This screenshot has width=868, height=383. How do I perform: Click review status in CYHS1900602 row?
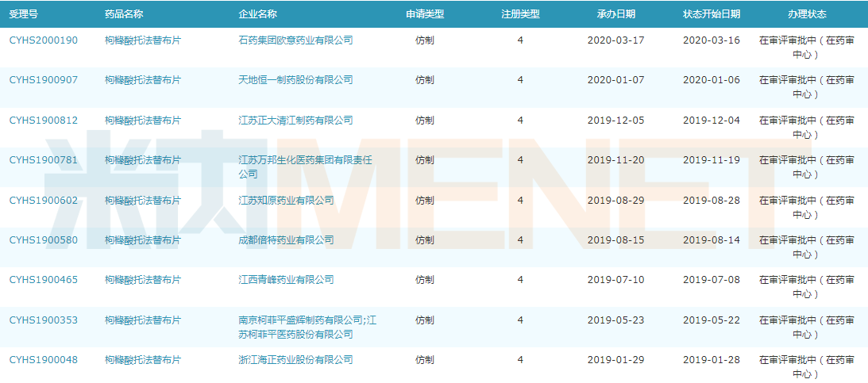click(x=807, y=207)
